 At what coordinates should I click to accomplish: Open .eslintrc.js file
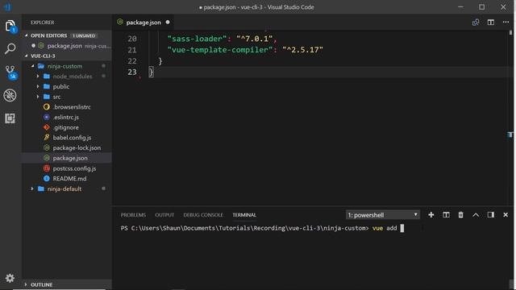pos(66,117)
